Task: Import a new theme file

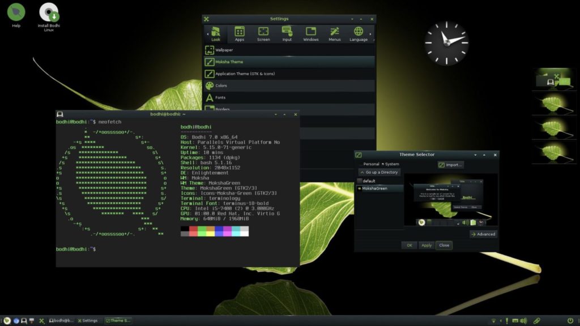Action: [450, 164]
